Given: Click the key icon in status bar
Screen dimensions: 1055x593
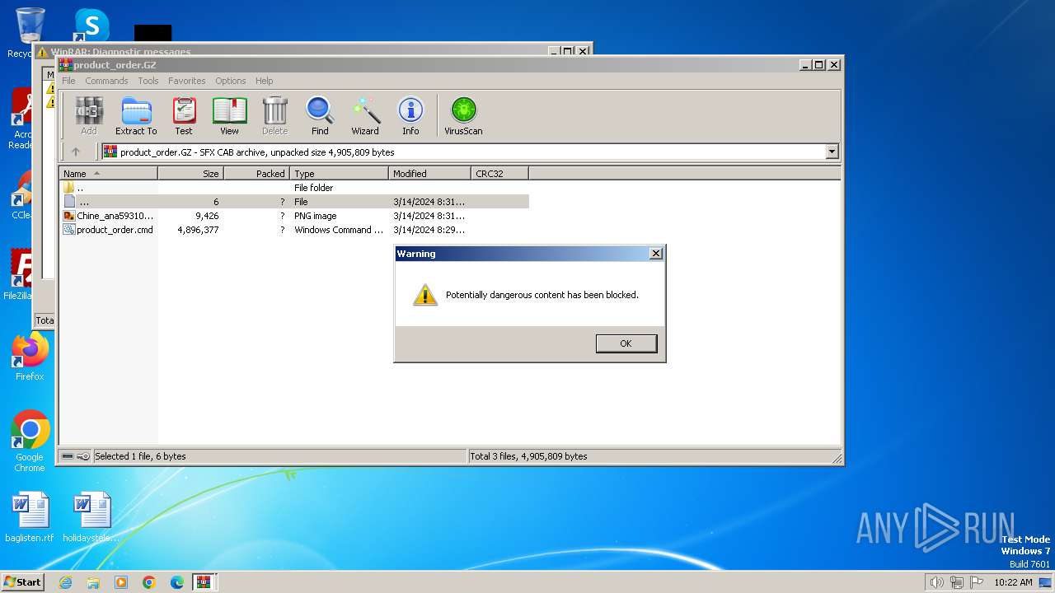Looking at the screenshot, I should (x=83, y=456).
